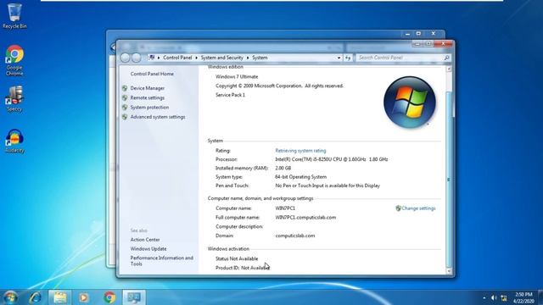Minimize the background window

[407, 34]
